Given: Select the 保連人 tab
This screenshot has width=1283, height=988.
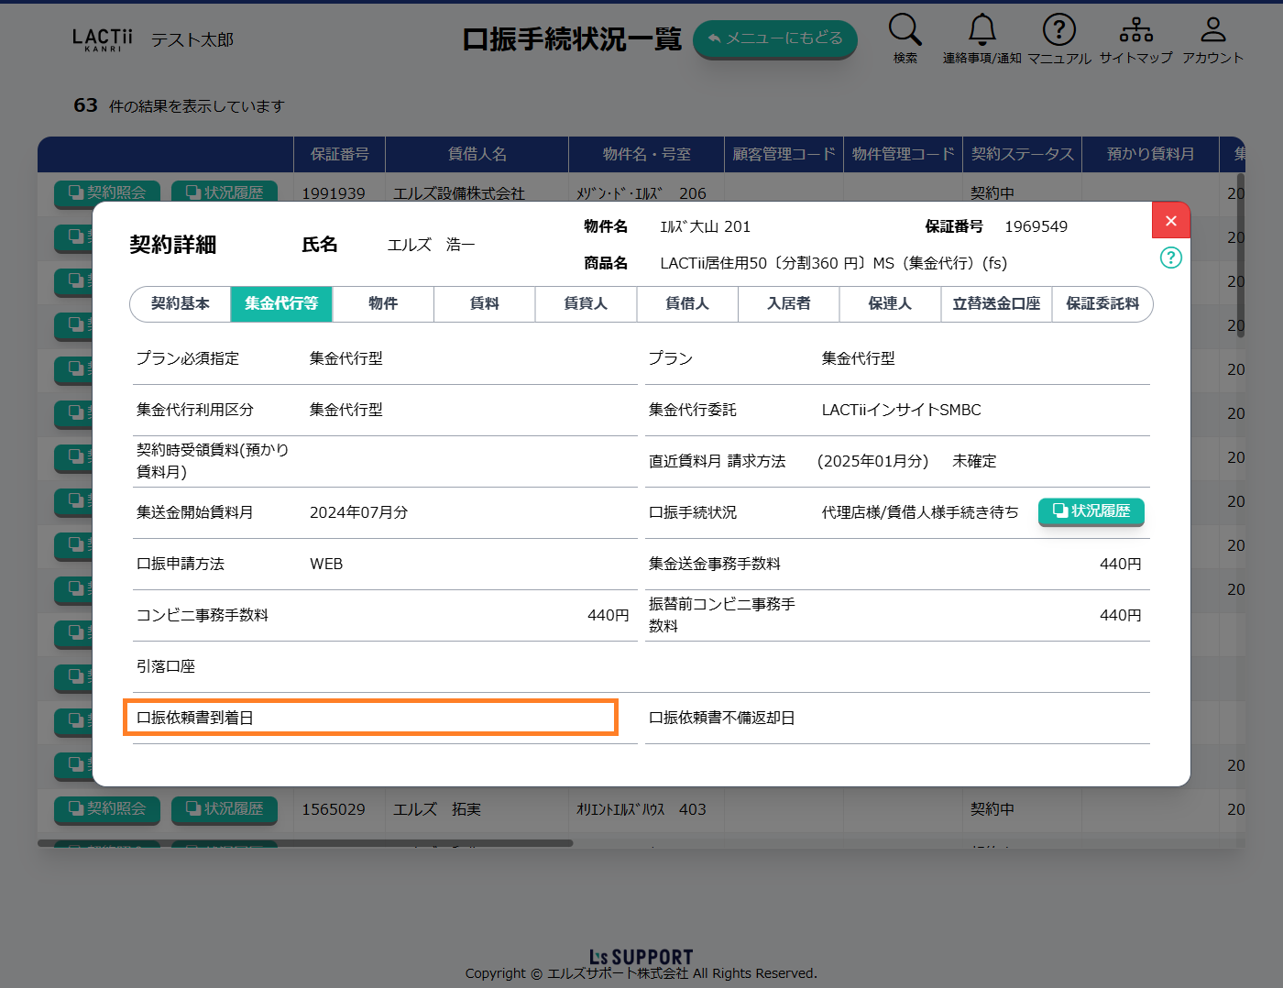Looking at the screenshot, I should click(889, 303).
